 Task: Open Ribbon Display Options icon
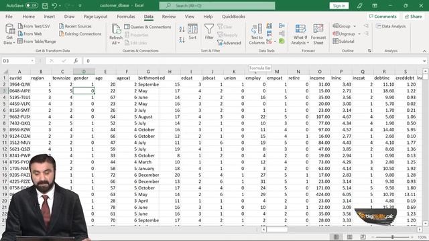pyautogui.click(x=375, y=5)
